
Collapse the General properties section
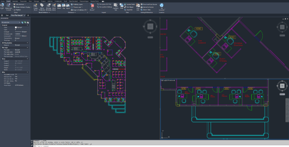tap(27, 25)
